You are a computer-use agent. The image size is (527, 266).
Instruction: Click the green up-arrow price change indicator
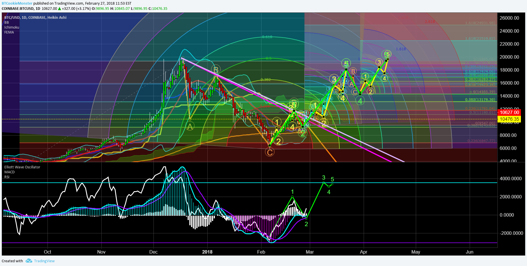click(59, 9)
